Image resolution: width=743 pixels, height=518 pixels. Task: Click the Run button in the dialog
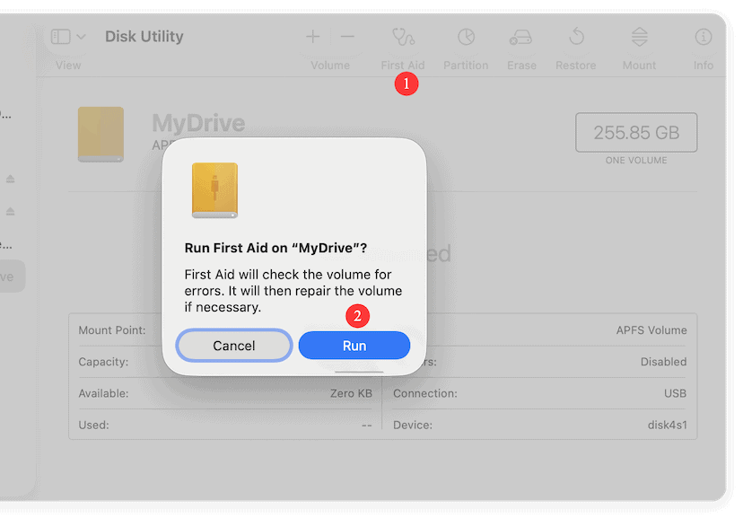click(x=354, y=346)
